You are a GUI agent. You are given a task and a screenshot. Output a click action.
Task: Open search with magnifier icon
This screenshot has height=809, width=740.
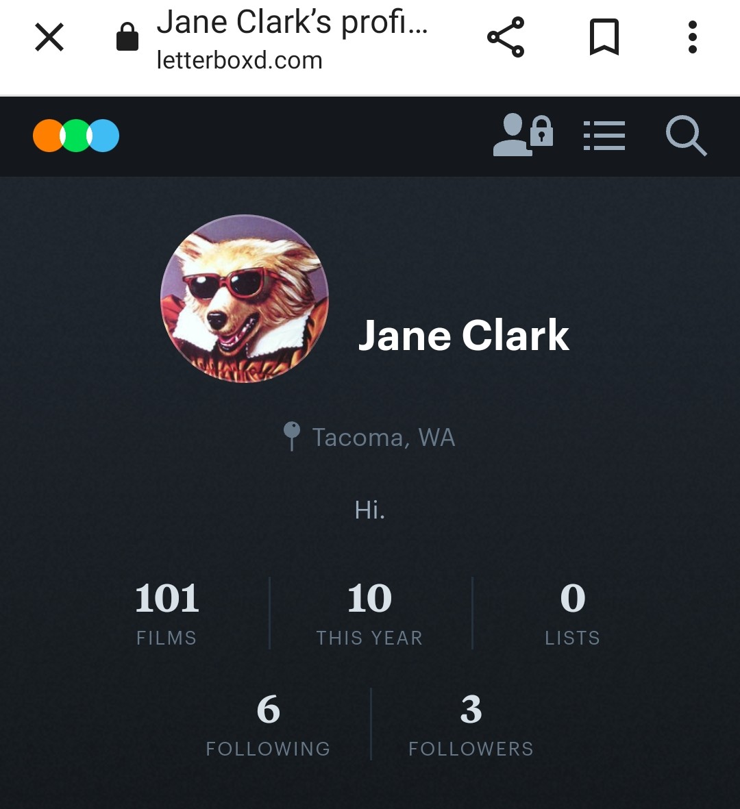(687, 136)
